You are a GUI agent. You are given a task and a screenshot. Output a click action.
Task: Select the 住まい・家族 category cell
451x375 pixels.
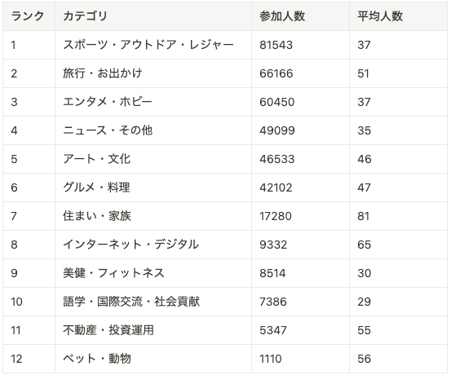coord(153,216)
